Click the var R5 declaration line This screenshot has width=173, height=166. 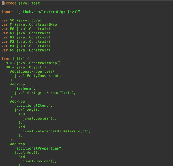point(26,50)
